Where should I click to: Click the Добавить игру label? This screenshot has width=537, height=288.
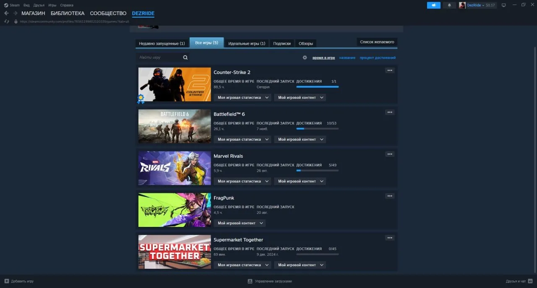pos(22,281)
